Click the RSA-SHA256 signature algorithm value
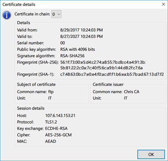168x161 pixels. point(72,56)
